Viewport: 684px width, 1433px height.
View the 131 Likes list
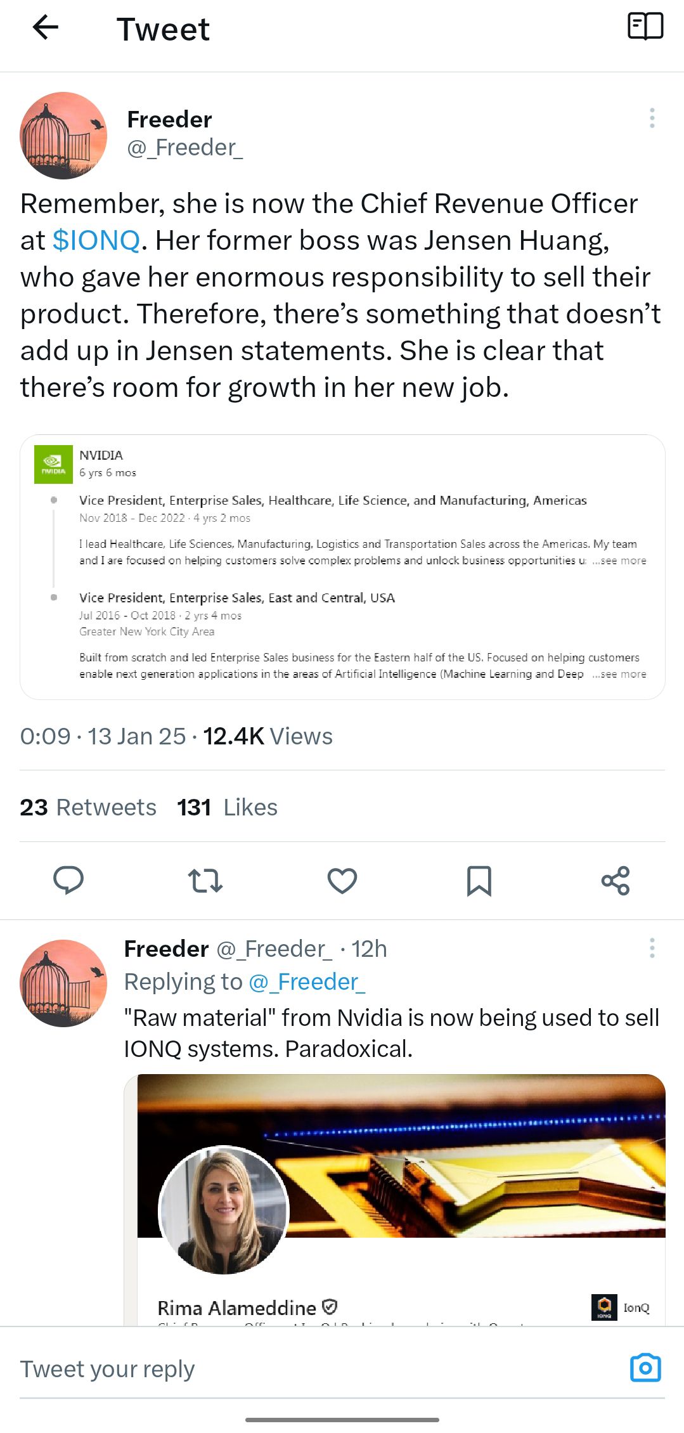tap(228, 807)
